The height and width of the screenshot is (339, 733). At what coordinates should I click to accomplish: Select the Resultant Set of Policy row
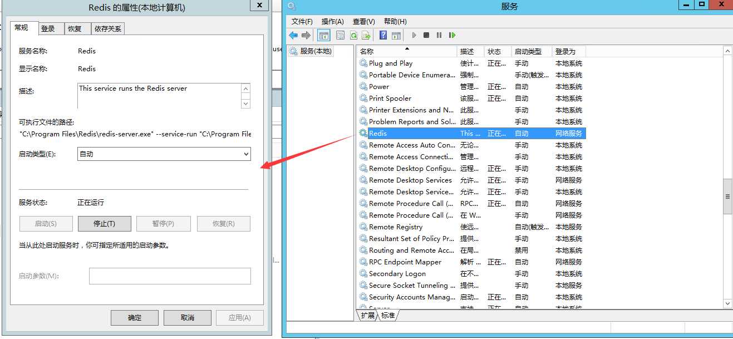[x=471, y=238]
